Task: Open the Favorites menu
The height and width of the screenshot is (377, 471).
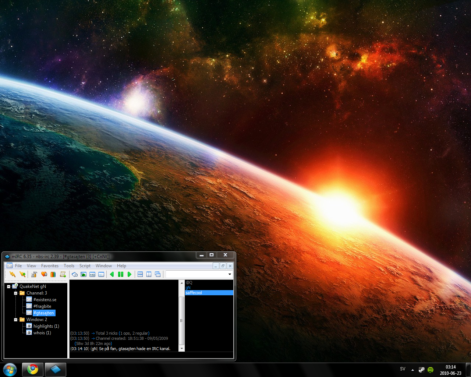Action: [x=50, y=266]
